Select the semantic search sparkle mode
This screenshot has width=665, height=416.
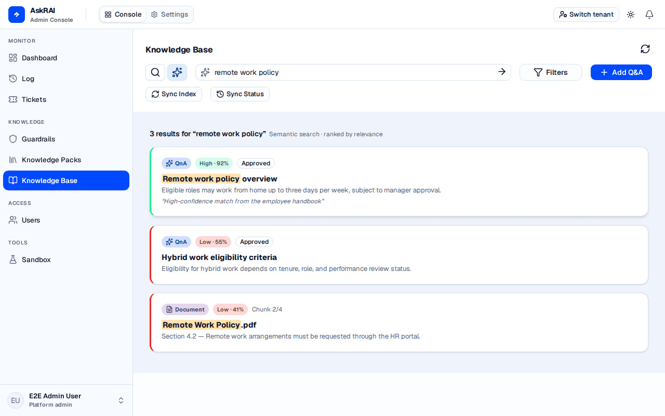pyautogui.click(x=177, y=72)
